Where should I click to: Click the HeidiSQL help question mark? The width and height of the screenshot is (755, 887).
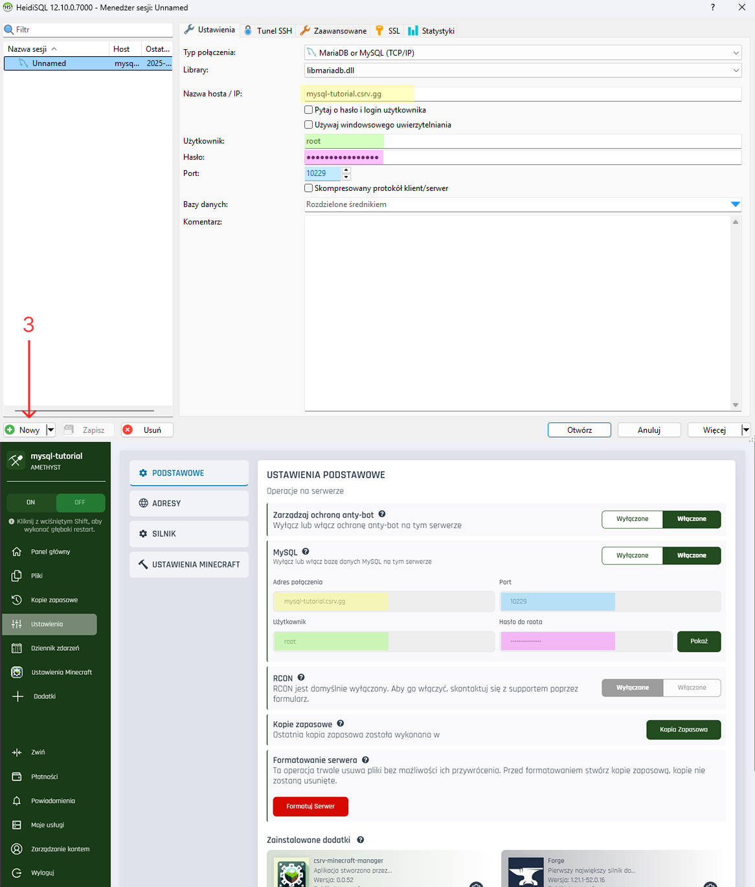coord(713,7)
